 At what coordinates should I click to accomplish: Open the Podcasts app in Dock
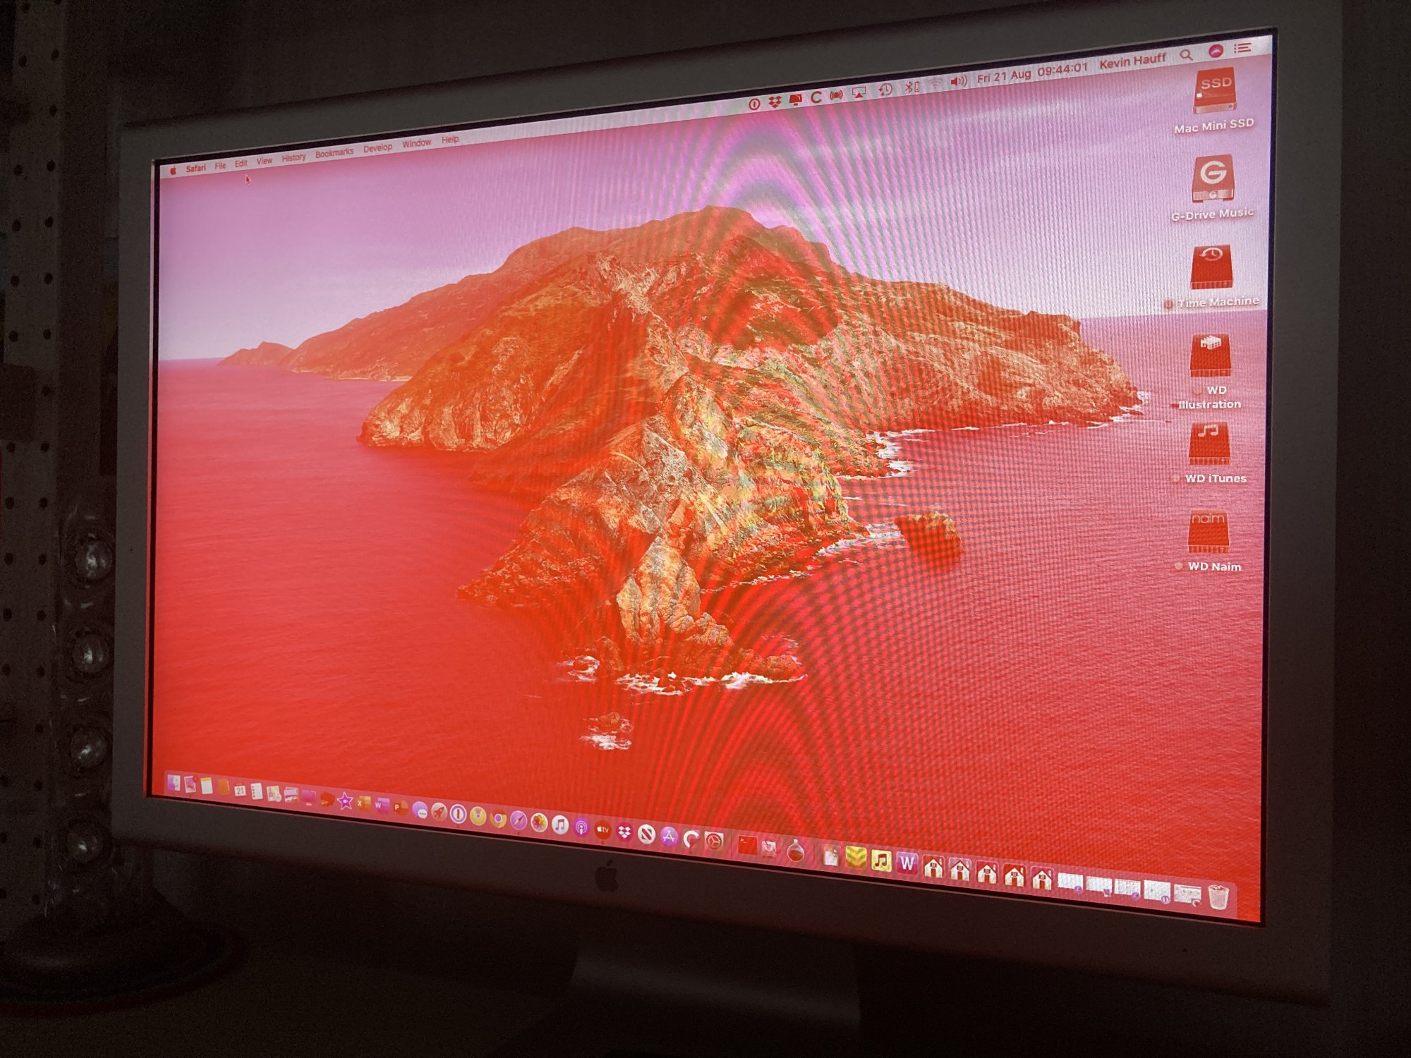(581, 827)
